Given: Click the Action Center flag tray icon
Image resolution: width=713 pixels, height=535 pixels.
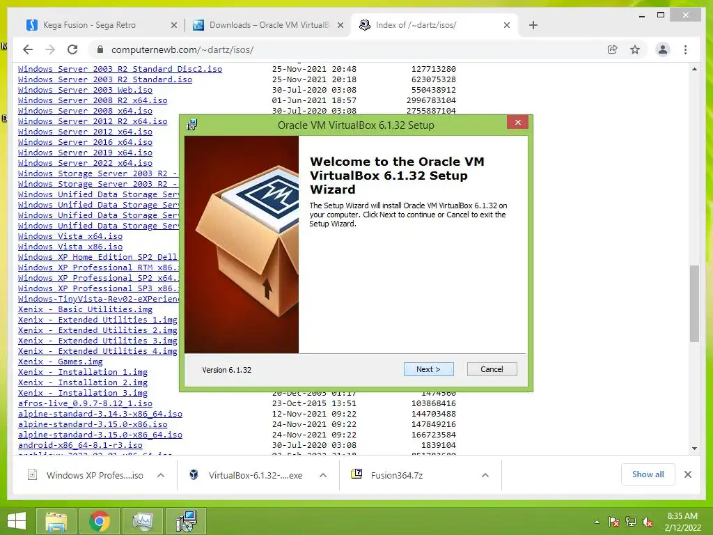Looking at the screenshot, I should click(x=613, y=522).
